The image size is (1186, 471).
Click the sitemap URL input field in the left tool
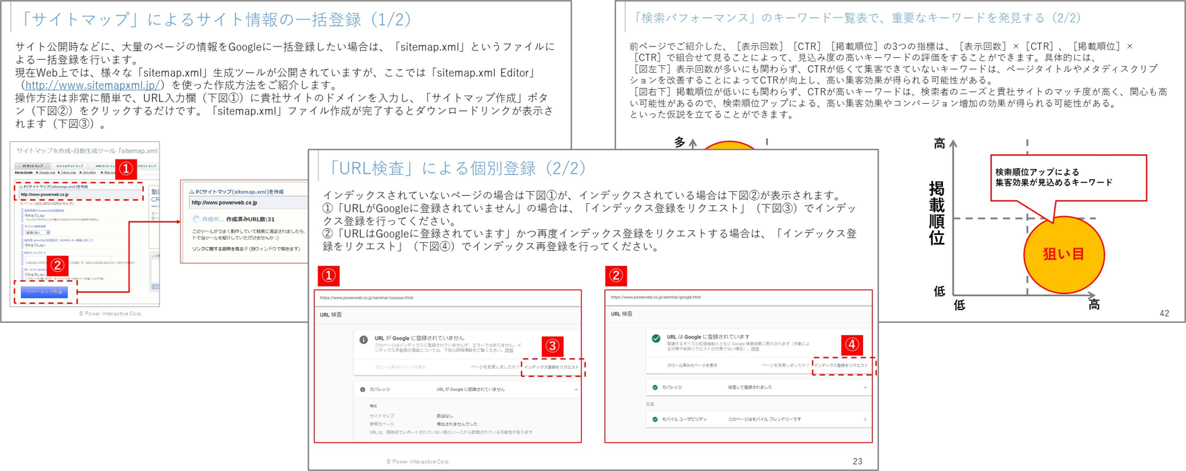(x=80, y=194)
